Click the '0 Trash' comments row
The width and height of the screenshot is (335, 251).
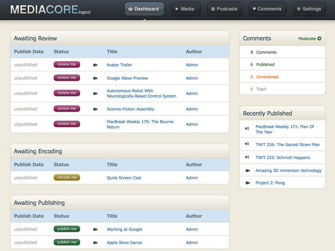[283, 89]
